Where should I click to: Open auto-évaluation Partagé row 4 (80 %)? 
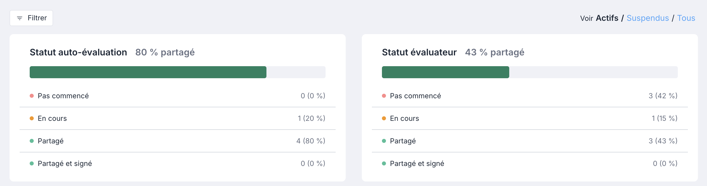(x=178, y=141)
